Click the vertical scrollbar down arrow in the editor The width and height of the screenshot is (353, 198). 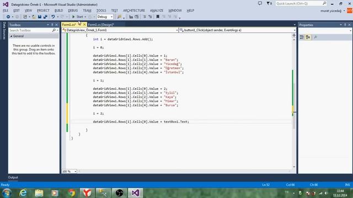pyautogui.click(x=294, y=167)
